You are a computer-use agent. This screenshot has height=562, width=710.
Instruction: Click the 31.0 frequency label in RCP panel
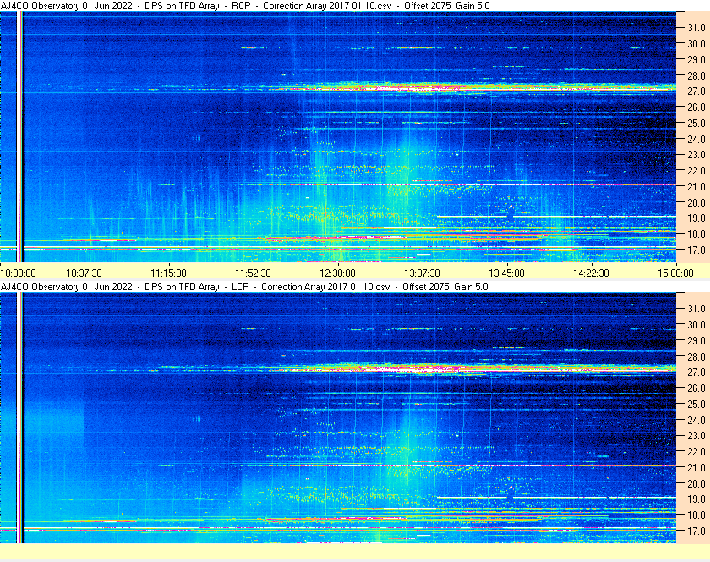696,28
